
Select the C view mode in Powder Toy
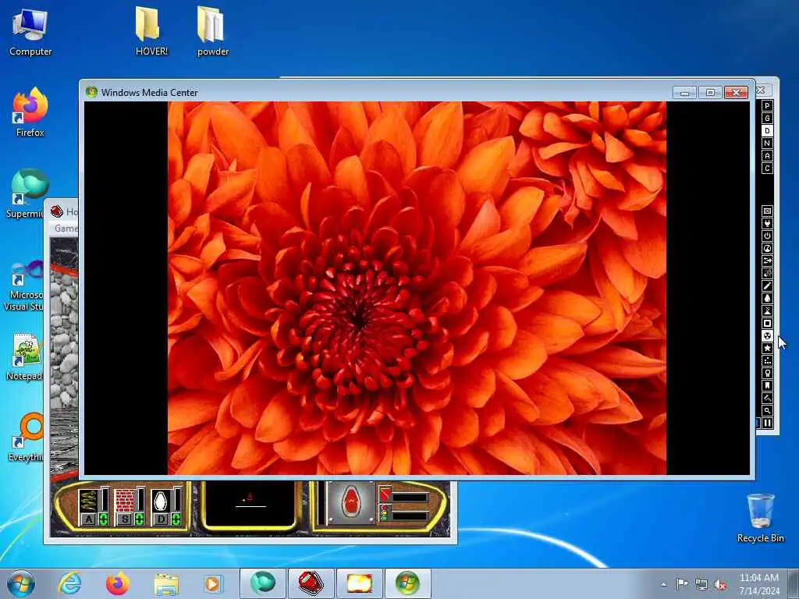pos(767,168)
